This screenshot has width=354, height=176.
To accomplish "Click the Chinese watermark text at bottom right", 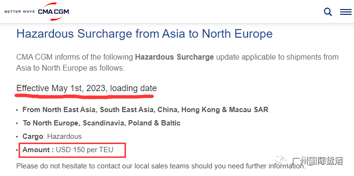I will pos(317,161).
